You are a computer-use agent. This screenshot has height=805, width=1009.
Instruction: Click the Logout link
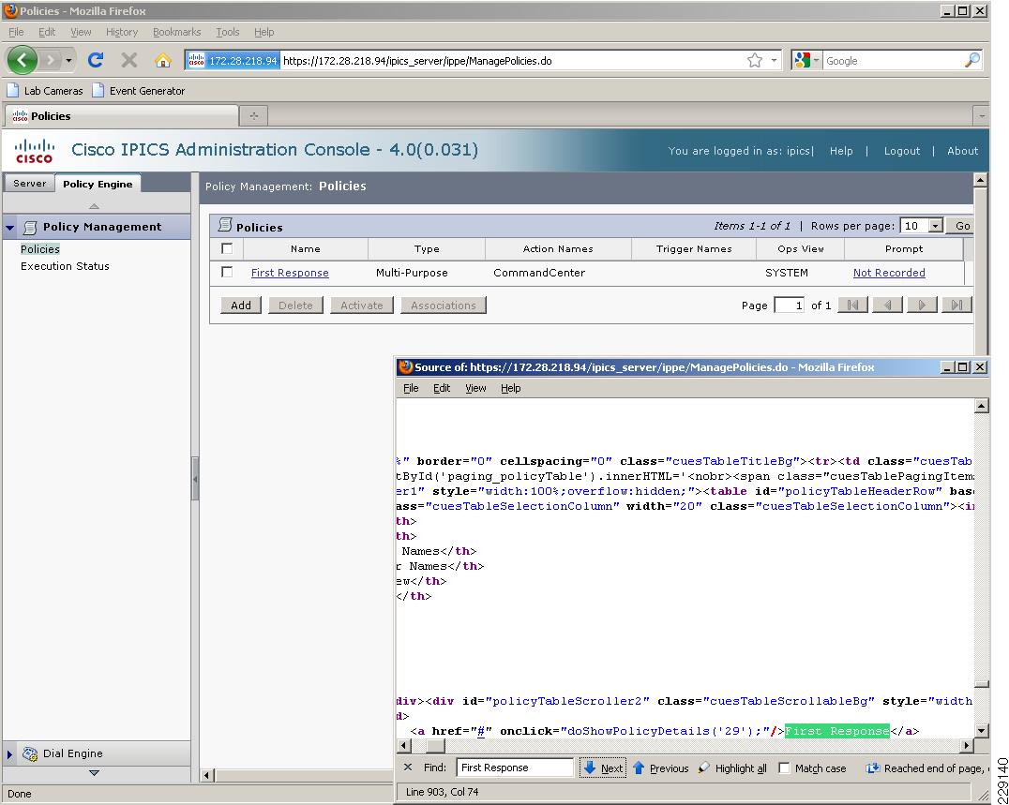(901, 151)
